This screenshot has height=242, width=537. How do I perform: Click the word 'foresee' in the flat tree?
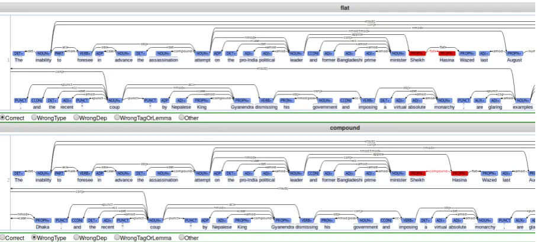click(x=84, y=60)
